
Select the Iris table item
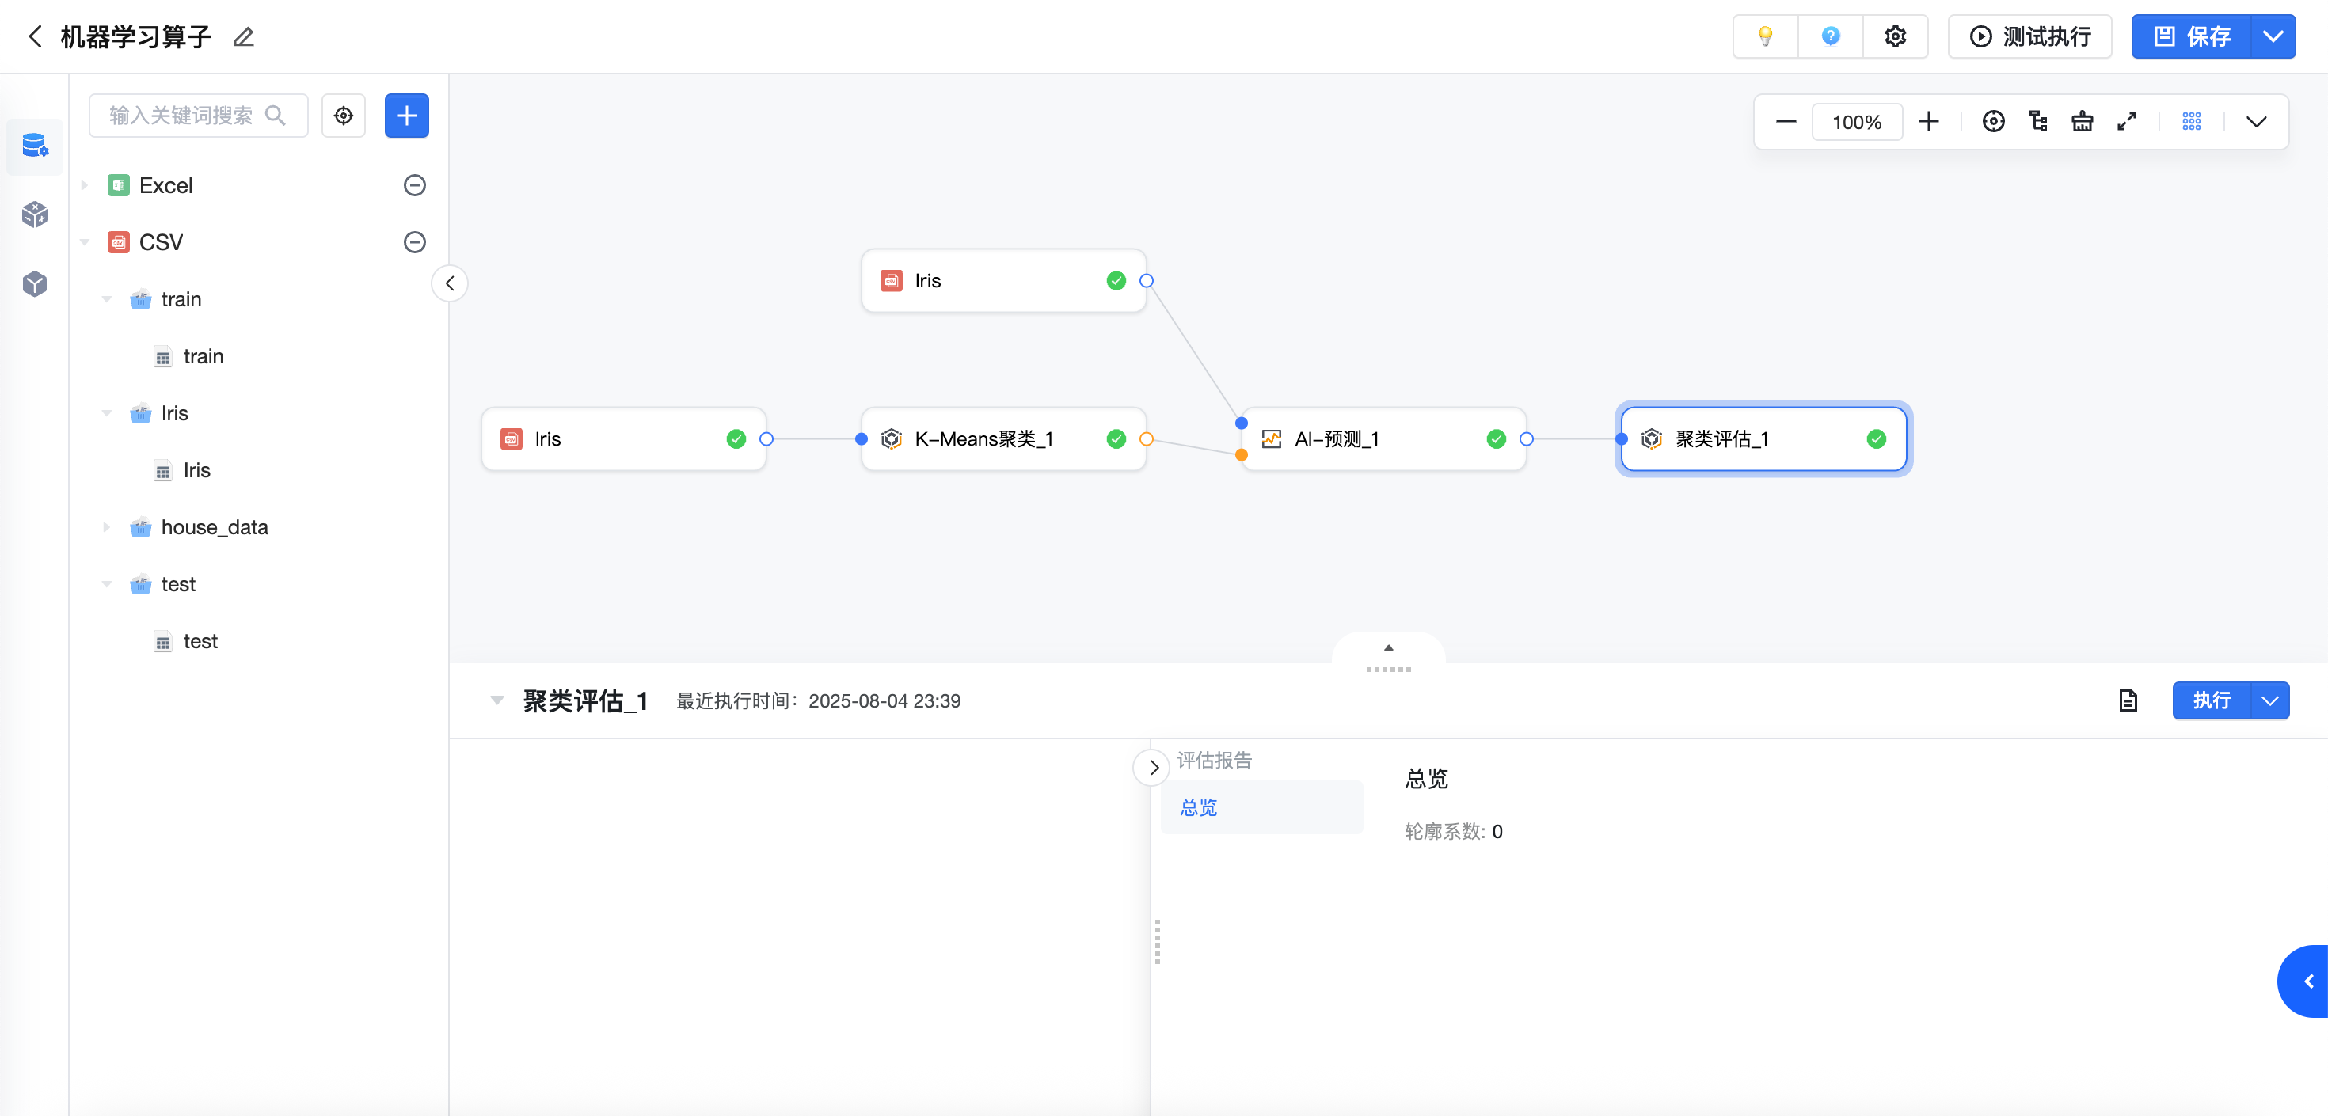pos(196,470)
